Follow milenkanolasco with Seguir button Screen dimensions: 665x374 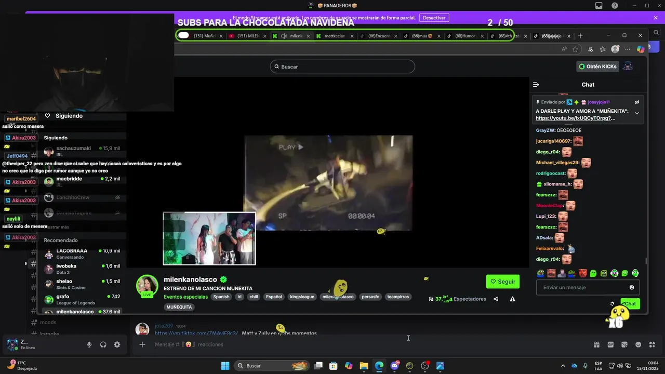[503, 282]
